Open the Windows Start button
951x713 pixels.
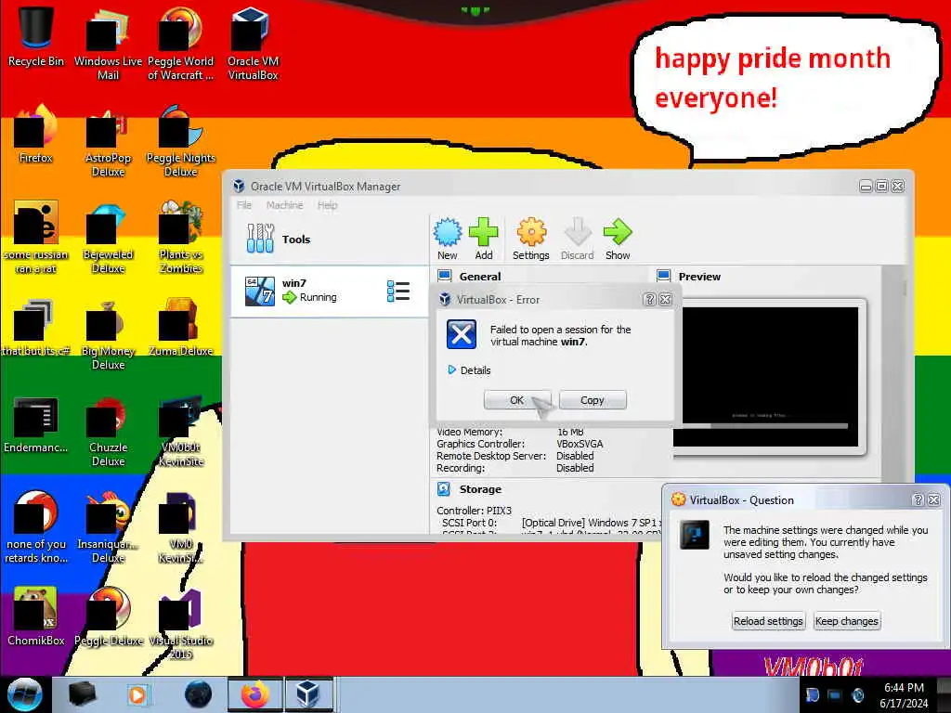pos(25,694)
